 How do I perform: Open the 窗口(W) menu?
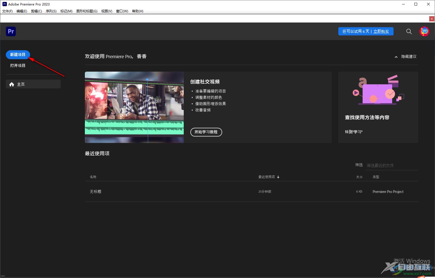click(x=122, y=11)
